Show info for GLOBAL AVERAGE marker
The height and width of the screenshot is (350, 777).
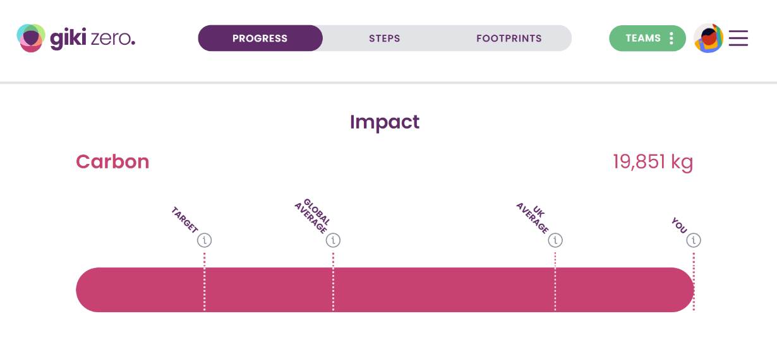click(x=333, y=240)
